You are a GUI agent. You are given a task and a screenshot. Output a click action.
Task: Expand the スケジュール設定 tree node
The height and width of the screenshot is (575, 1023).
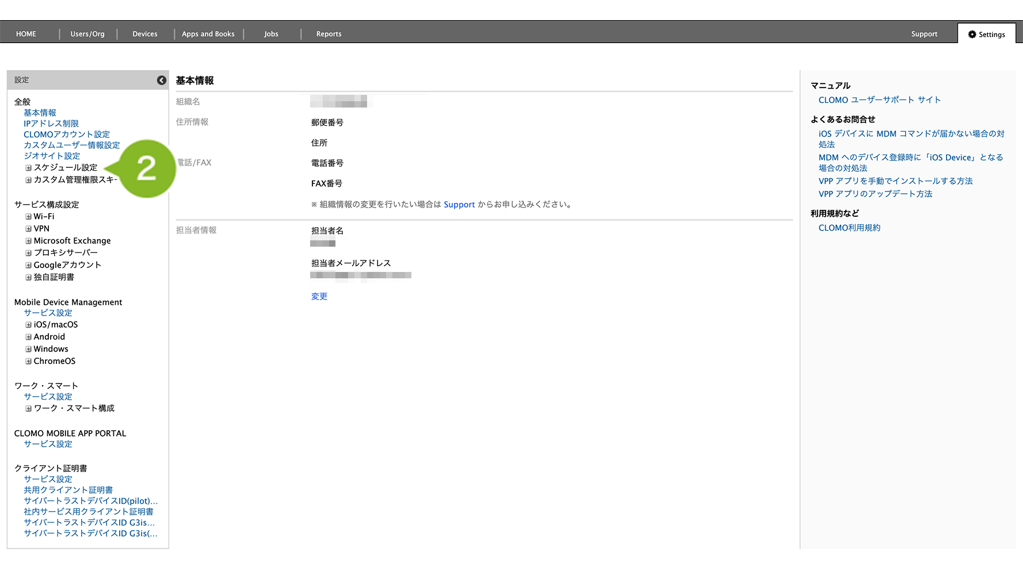coord(28,168)
